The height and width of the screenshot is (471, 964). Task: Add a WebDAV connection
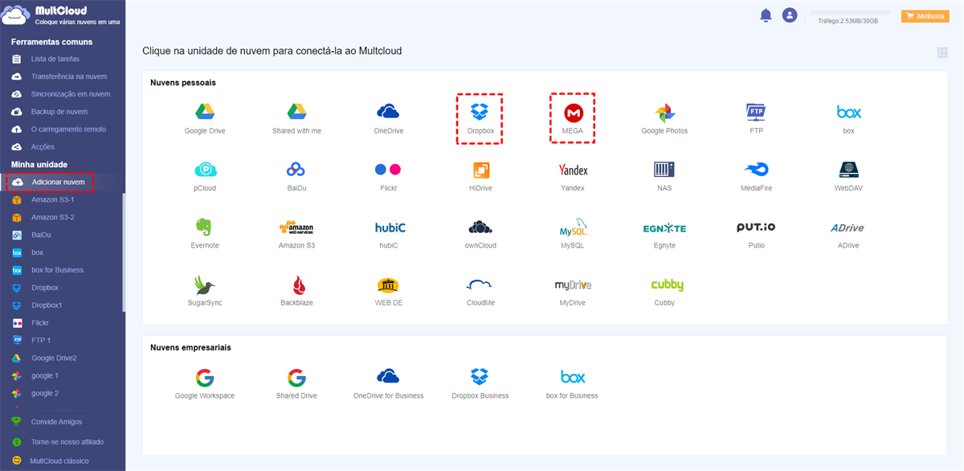click(848, 176)
